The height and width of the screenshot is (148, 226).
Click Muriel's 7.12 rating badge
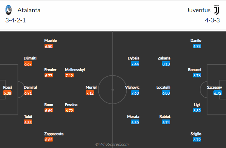(x=90, y=93)
